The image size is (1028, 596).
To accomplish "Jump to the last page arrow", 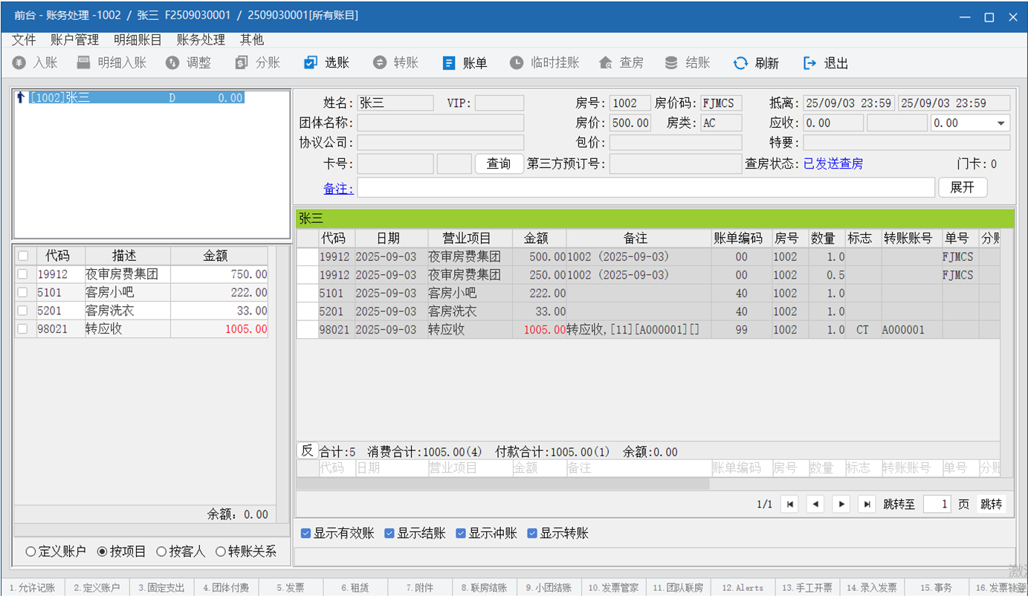I will [x=866, y=504].
